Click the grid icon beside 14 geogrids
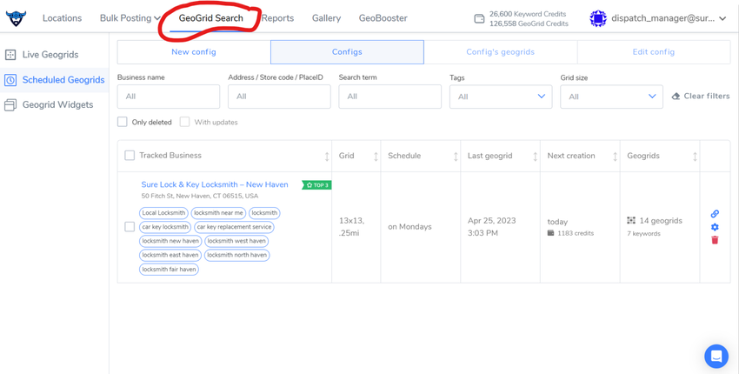 pos(631,220)
